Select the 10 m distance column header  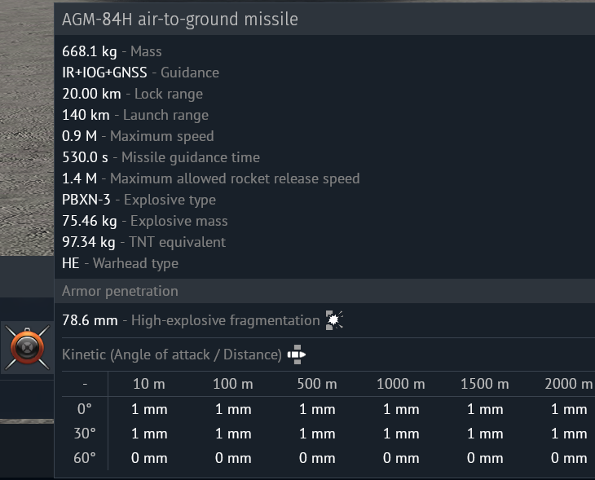pyautogui.click(x=148, y=384)
